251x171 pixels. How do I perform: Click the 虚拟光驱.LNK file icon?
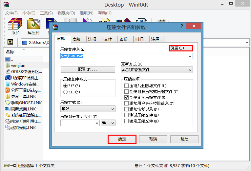8,127
